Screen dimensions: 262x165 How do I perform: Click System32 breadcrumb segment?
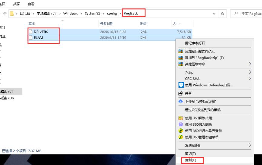tap(92, 14)
